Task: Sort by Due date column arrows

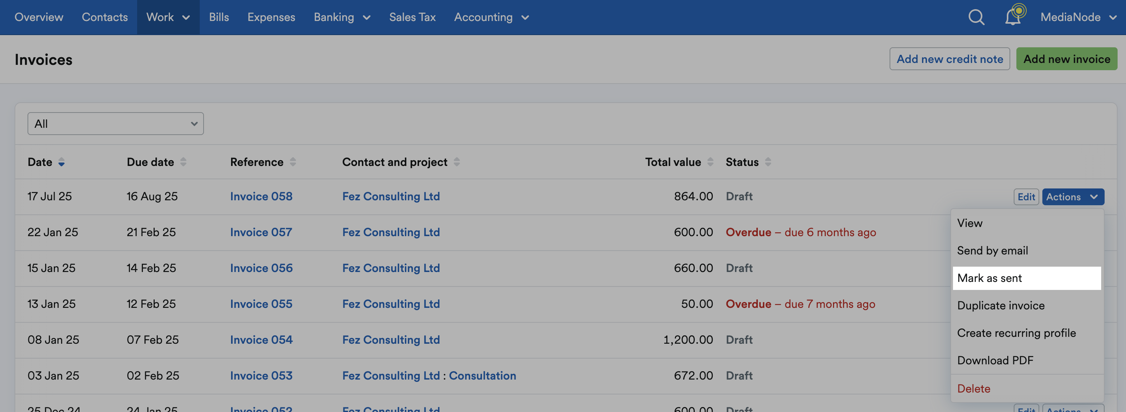Action: coord(183,163)
